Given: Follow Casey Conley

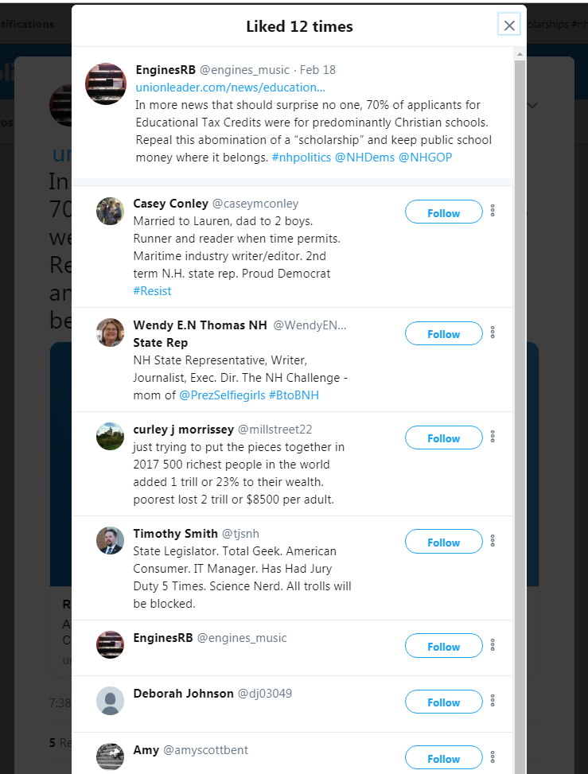Looking at the screenshot, I should tap(443, 212).
